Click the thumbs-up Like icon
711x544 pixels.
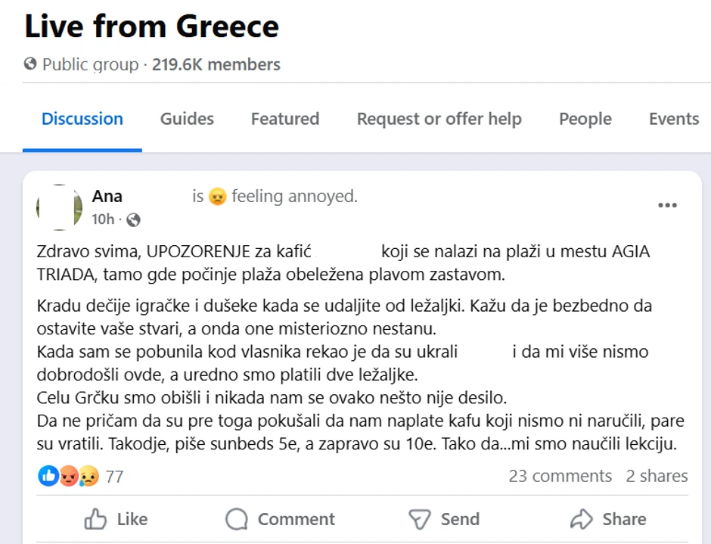coord(96,519)
